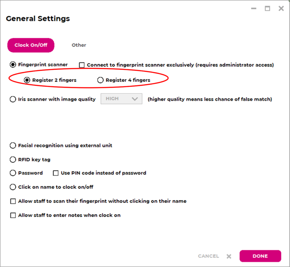
Task: Select Facial recognition using external unit
Action: pyautogui.click(x=13, y=146)
